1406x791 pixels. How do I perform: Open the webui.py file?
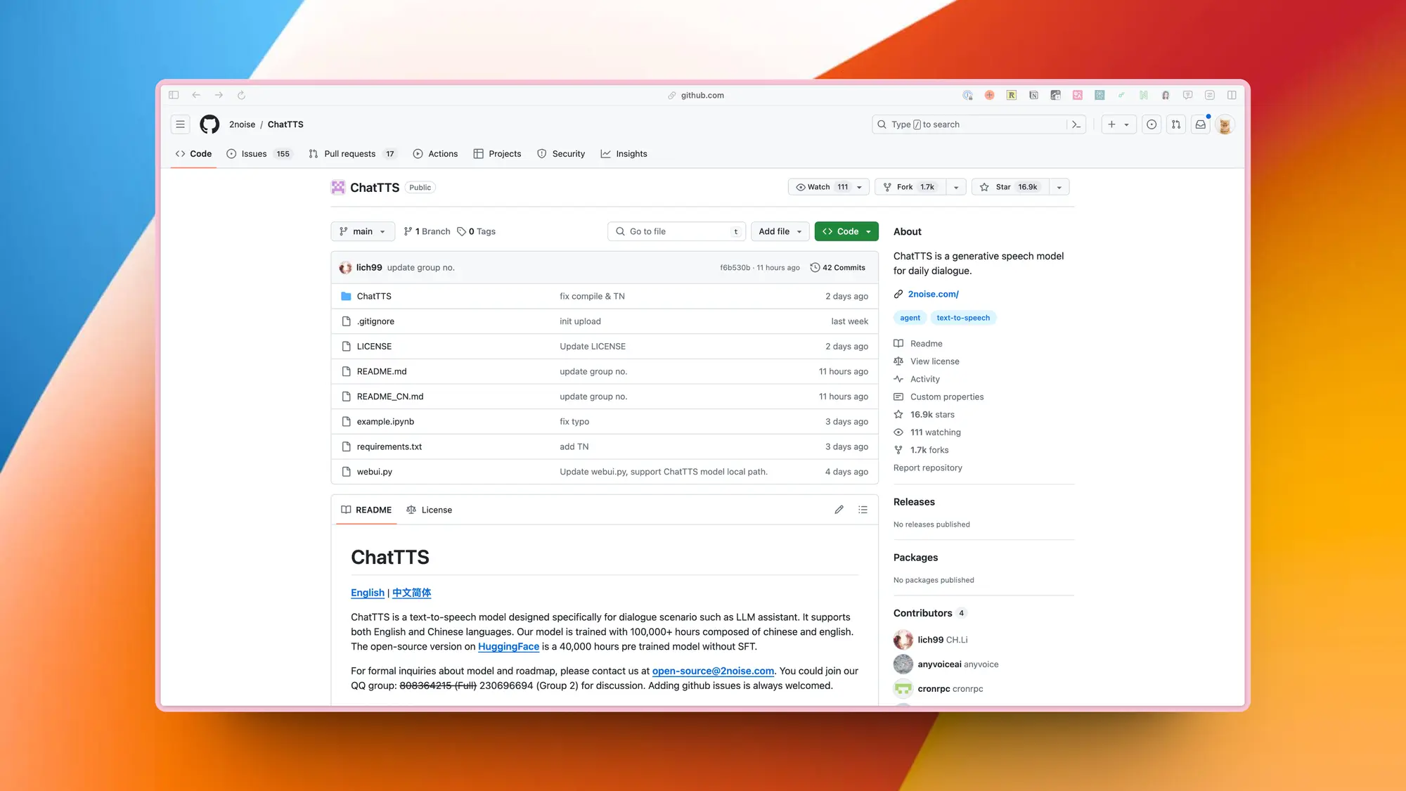point(374,472)
